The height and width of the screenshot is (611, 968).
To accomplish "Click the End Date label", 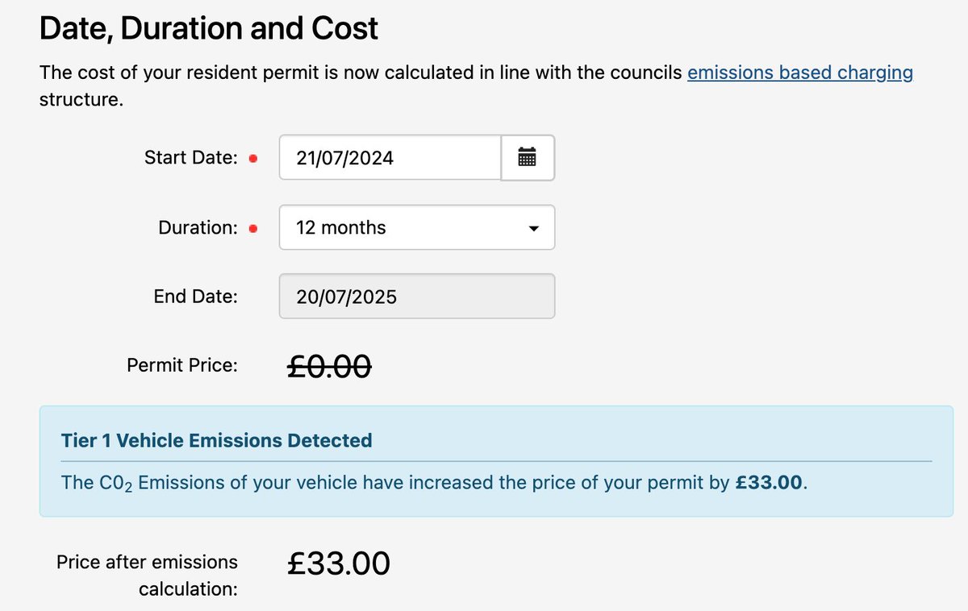I will [195, 297].
